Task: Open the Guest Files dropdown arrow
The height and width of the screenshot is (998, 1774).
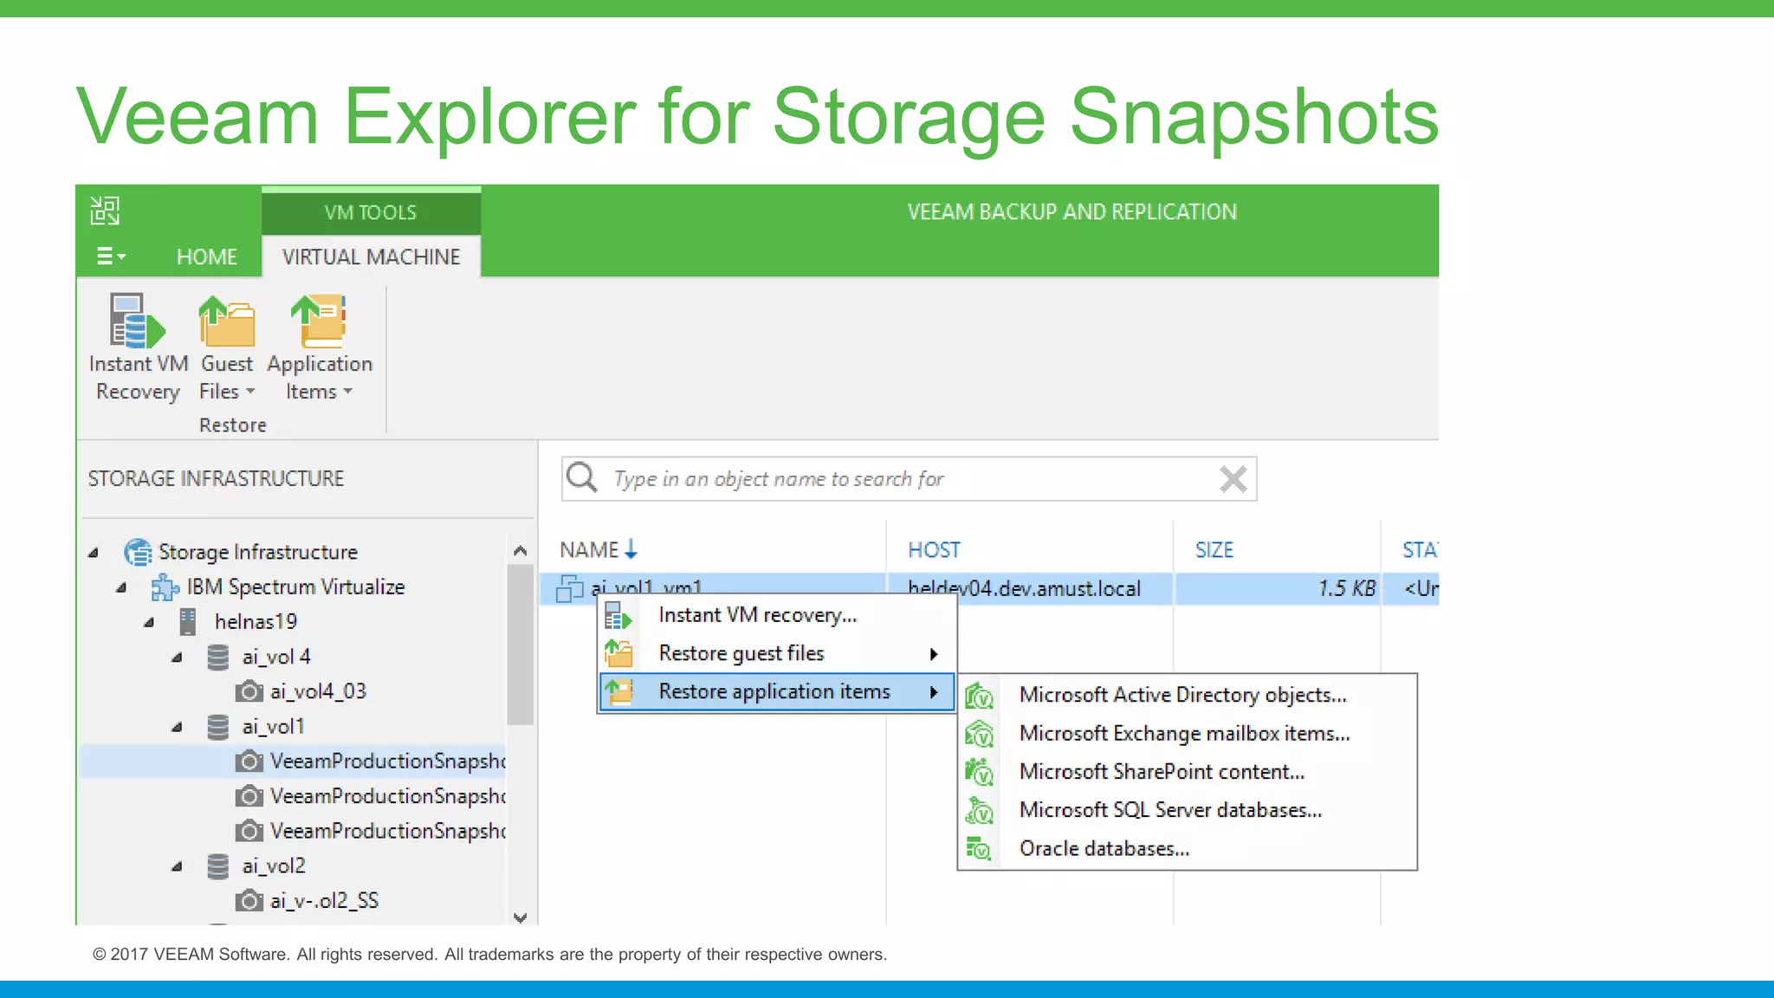Action: click(x=250, y=392)
